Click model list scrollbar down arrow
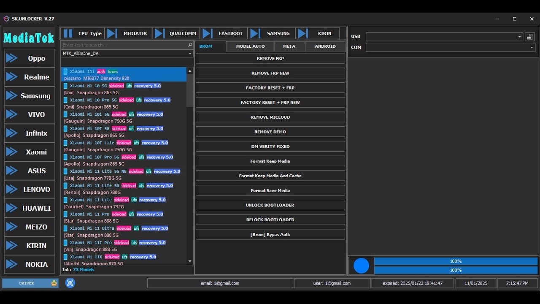This screenshot has width=540, height=304. [190, 261]
